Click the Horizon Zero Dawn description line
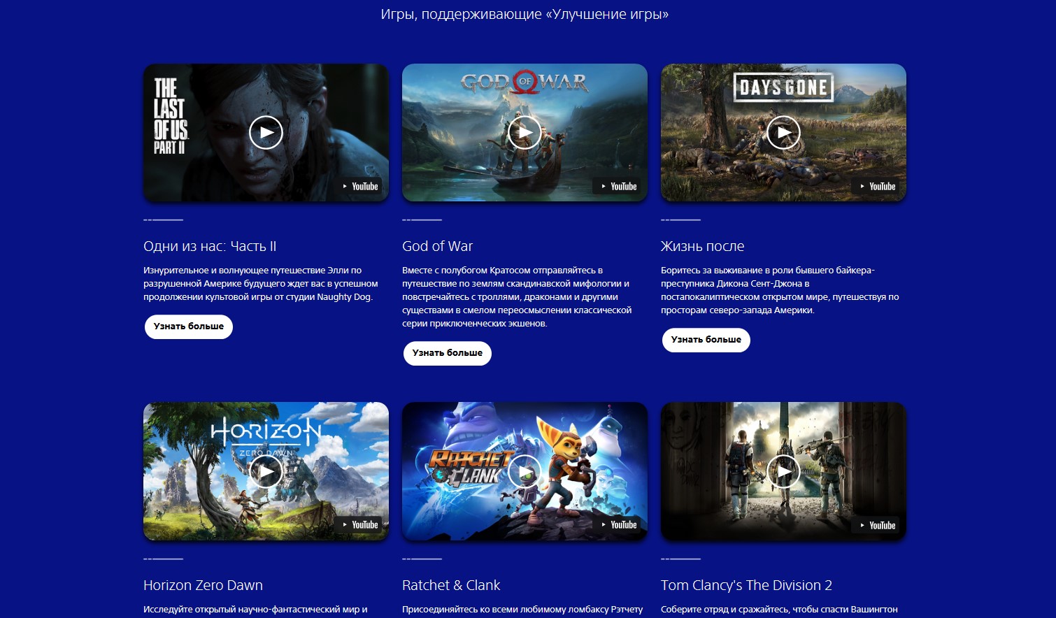 [255, 610]
